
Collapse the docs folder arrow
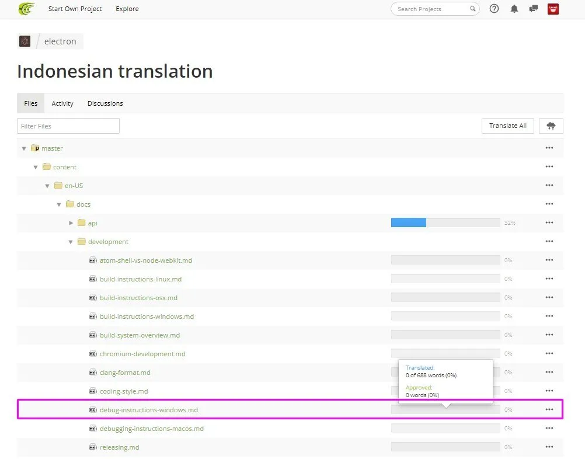(59, 204)
